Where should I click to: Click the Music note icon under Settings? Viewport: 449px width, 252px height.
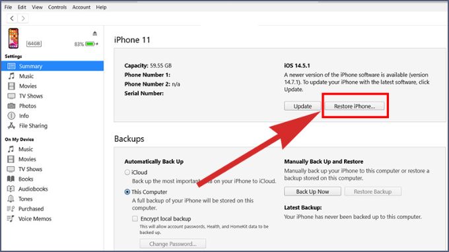coord(11,76)
